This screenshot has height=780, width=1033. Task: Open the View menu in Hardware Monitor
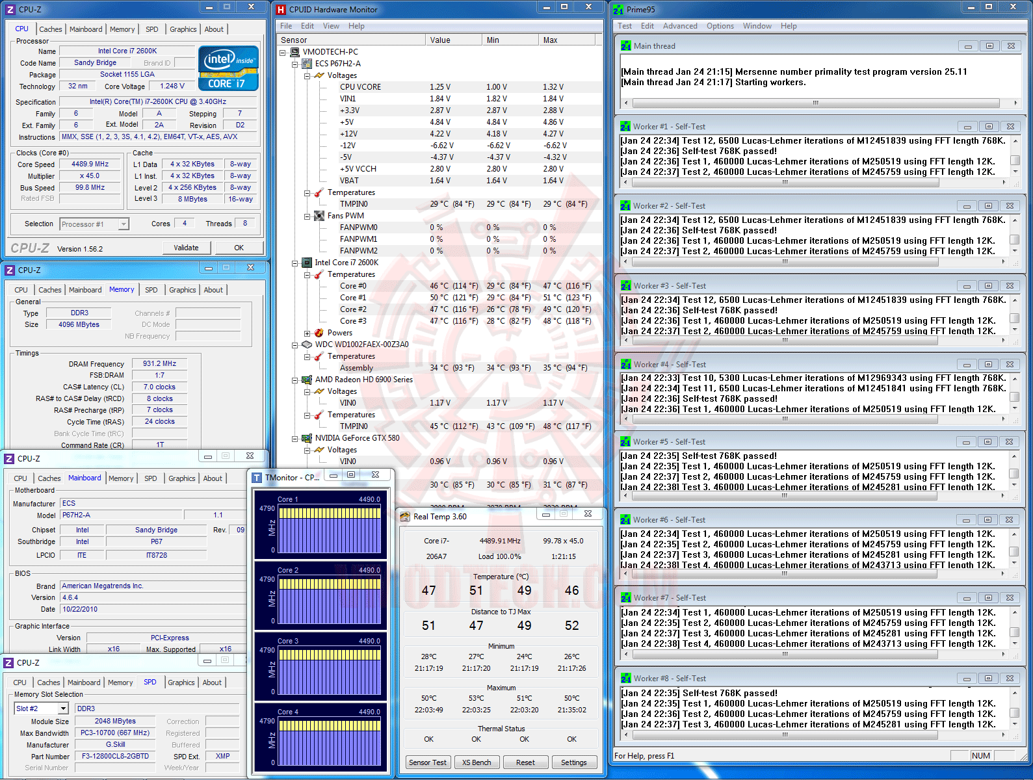tap(331, 26)
